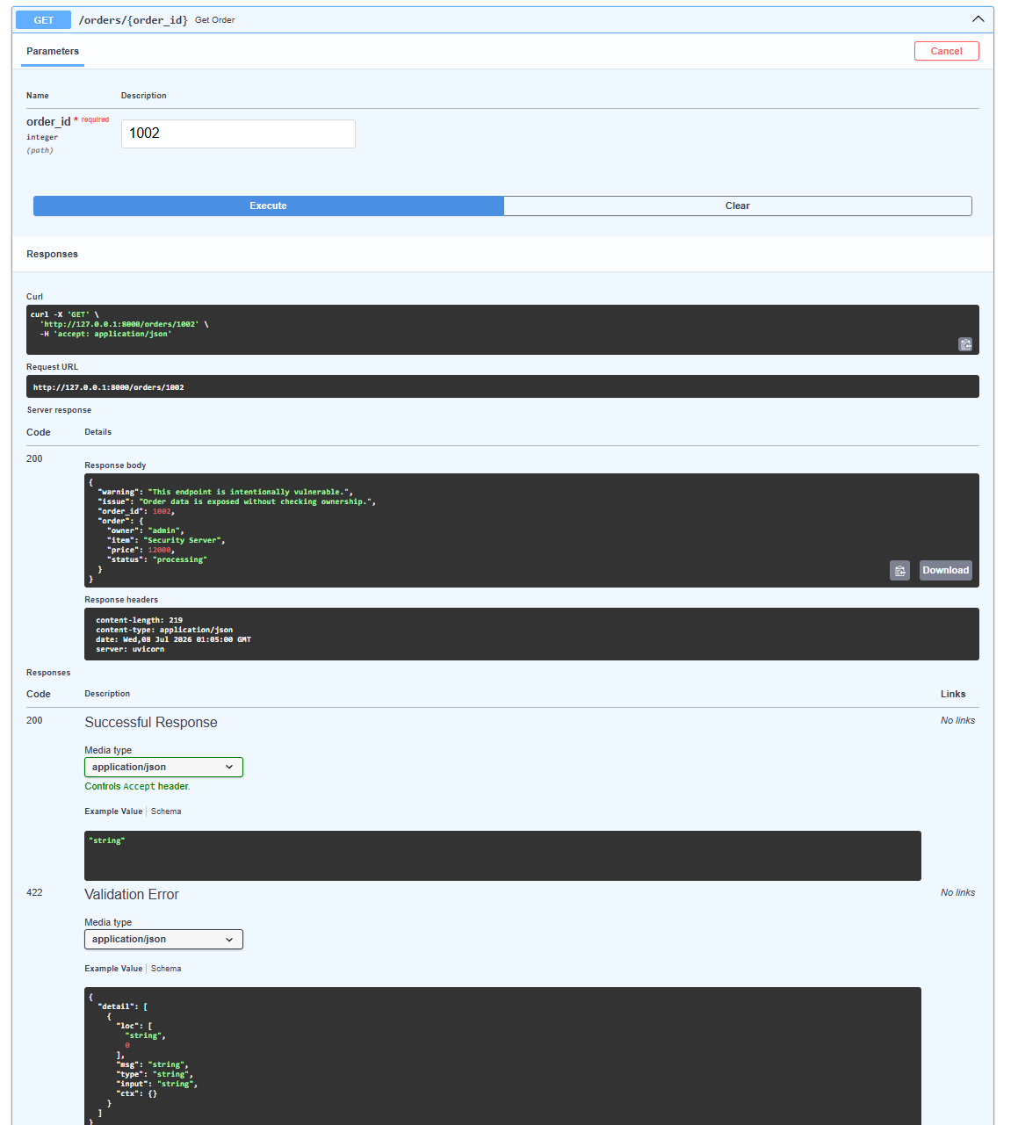Show Example Value for Successful Response
The height and width of the screenshot is (1125, 1018).
point(113,811)
